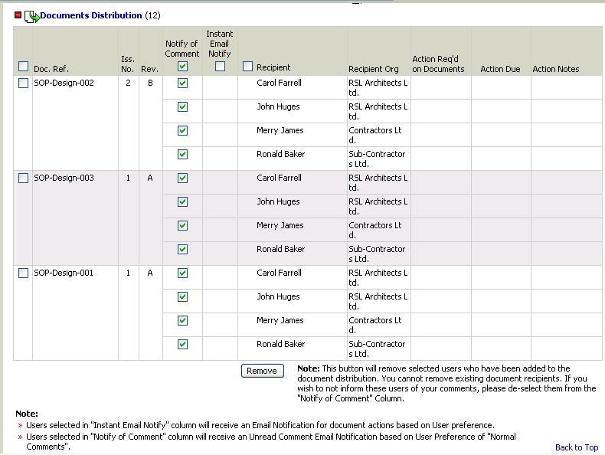Click Sub-Contractors Ltd. org in SOP-Design-002 rows
This screenshot has height=455, width=605.
[377, 159]
